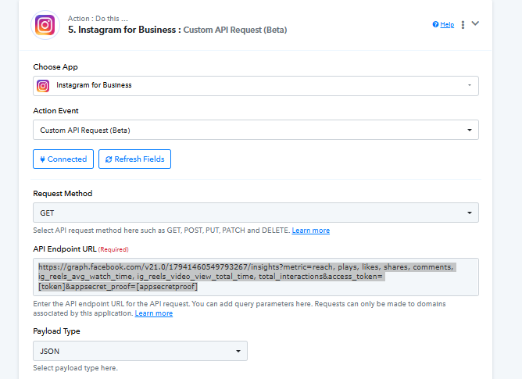Click the 'Request Method' label

63,194
